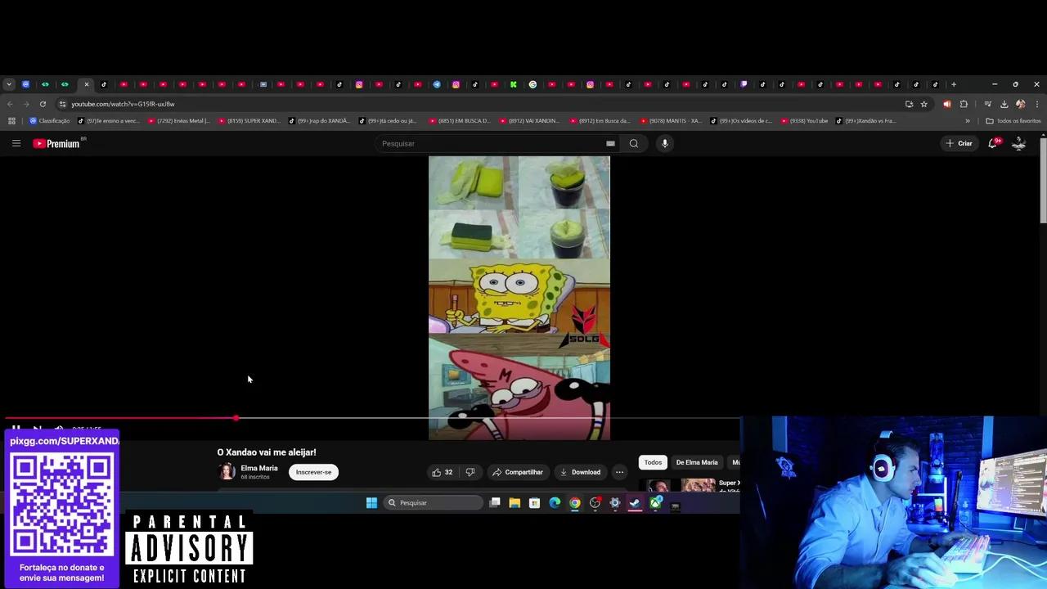
Task: Bookmark this page with star icon
Action: point(924,104)
